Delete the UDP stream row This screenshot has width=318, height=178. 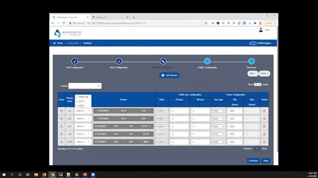[264, 119]
